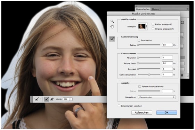This screenshot has width=195, height=130.
Task: Enable Farben dekontaminieren checkbox
Action: tap(140, 86)
